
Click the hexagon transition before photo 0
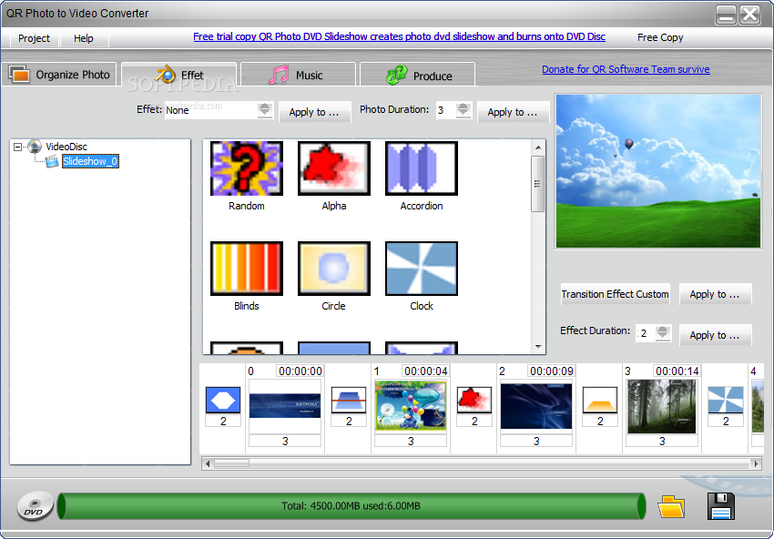coord(223,400)
